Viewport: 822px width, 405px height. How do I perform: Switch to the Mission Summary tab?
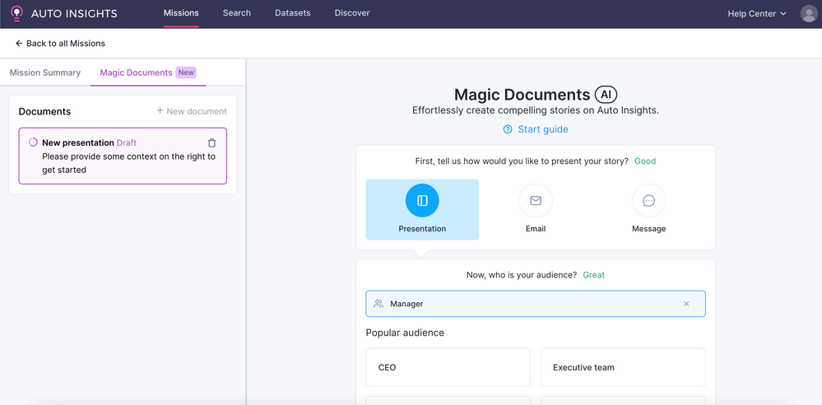(45, 72)
